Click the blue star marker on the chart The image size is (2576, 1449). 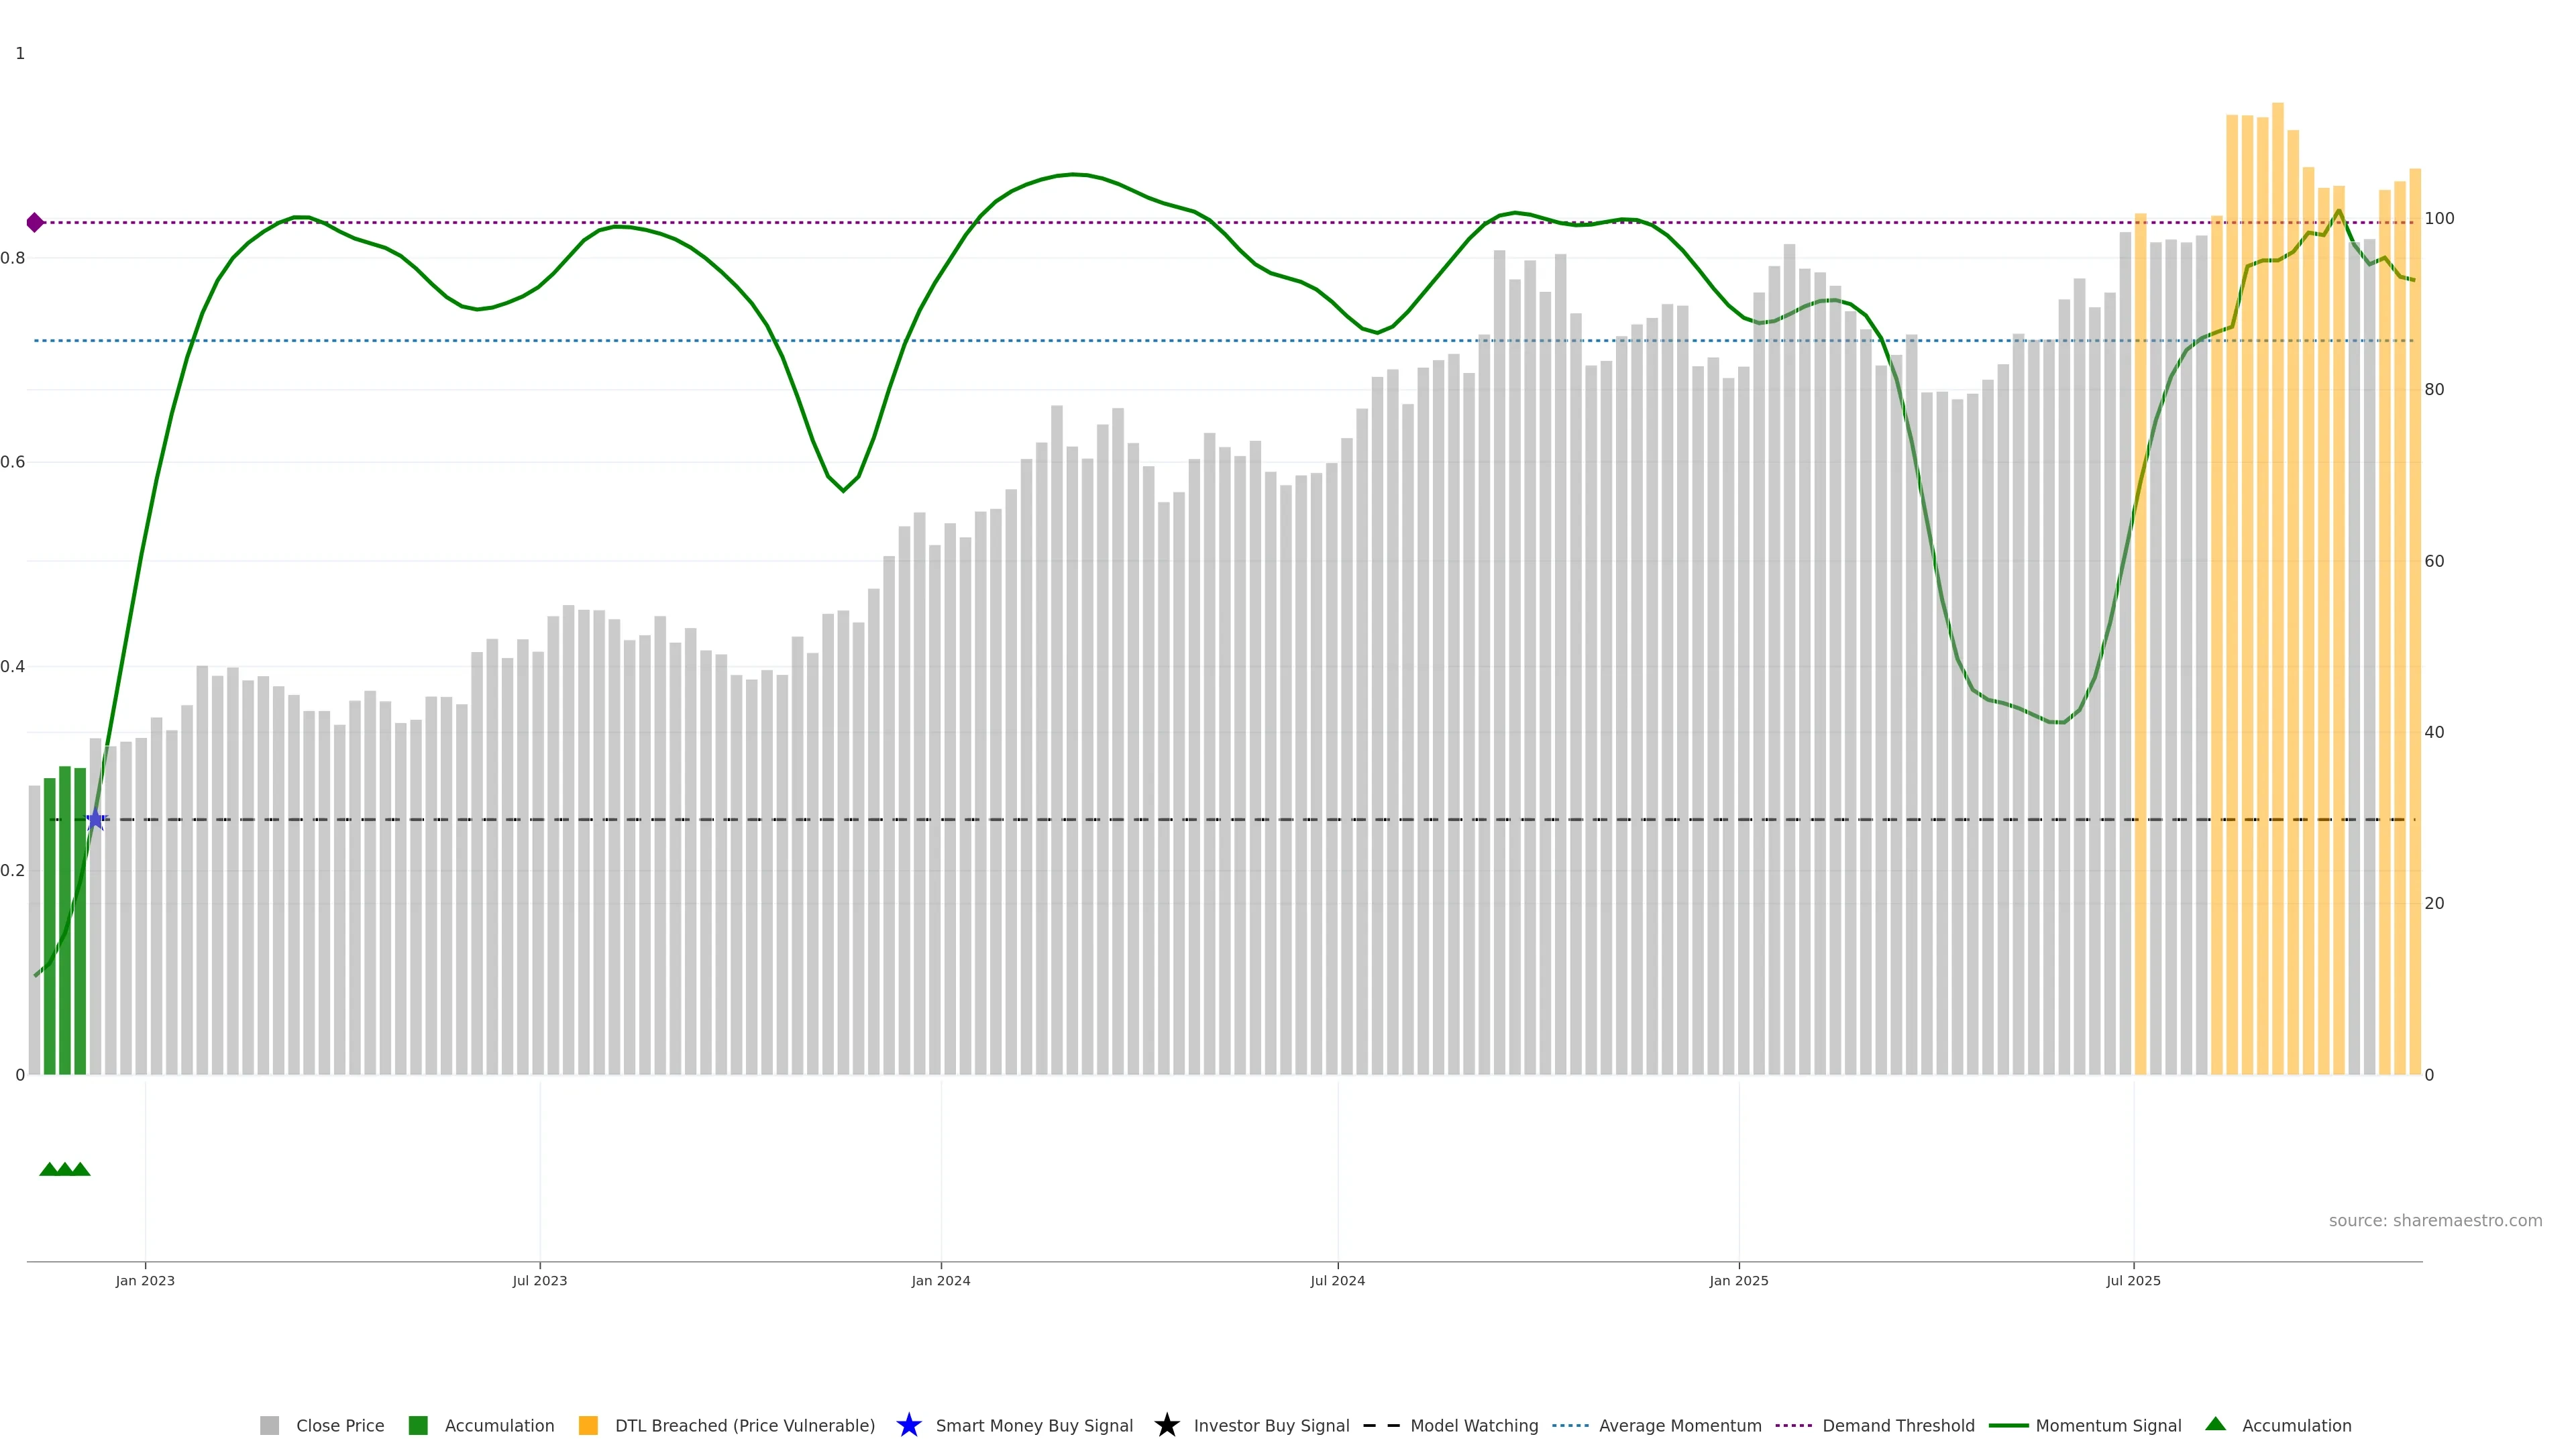(x=96, y=820)
